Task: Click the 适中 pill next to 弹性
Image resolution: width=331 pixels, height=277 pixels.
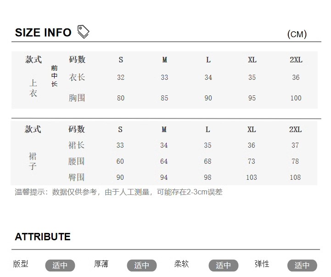Action: 302,265
